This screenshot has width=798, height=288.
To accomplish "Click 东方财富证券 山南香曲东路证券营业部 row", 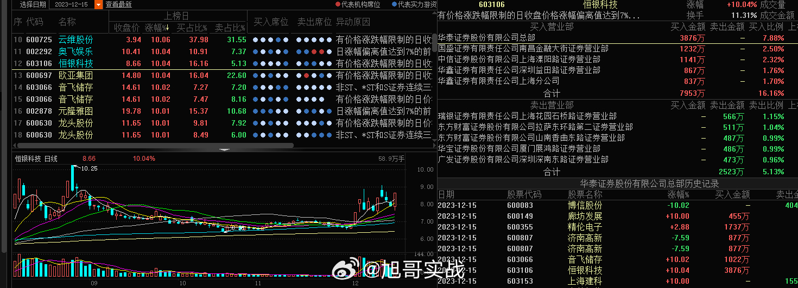I will point(617,138).
